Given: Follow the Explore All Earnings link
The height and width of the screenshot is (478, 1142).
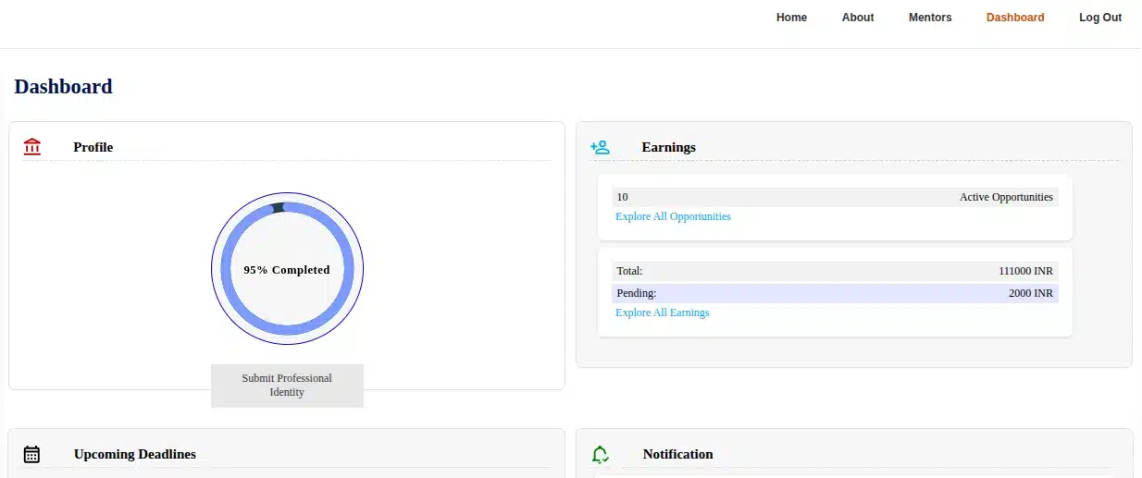Looking at the screenshot, I should coord(662,313).
